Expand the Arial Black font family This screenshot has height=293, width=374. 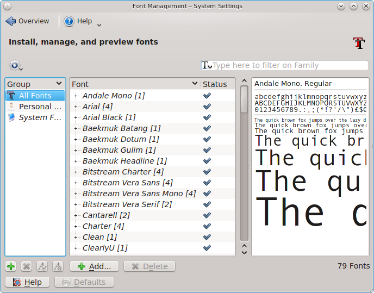click(x=76, y=117)
